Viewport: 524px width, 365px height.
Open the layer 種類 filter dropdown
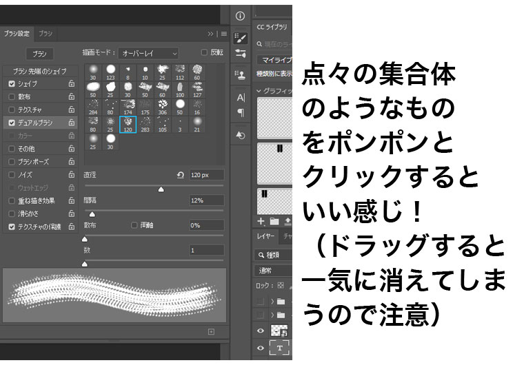click(x=273, y=255)
